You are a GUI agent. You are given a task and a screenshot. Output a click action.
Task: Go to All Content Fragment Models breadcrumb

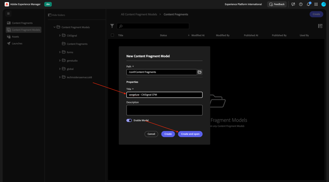click(x=139, y=14)
